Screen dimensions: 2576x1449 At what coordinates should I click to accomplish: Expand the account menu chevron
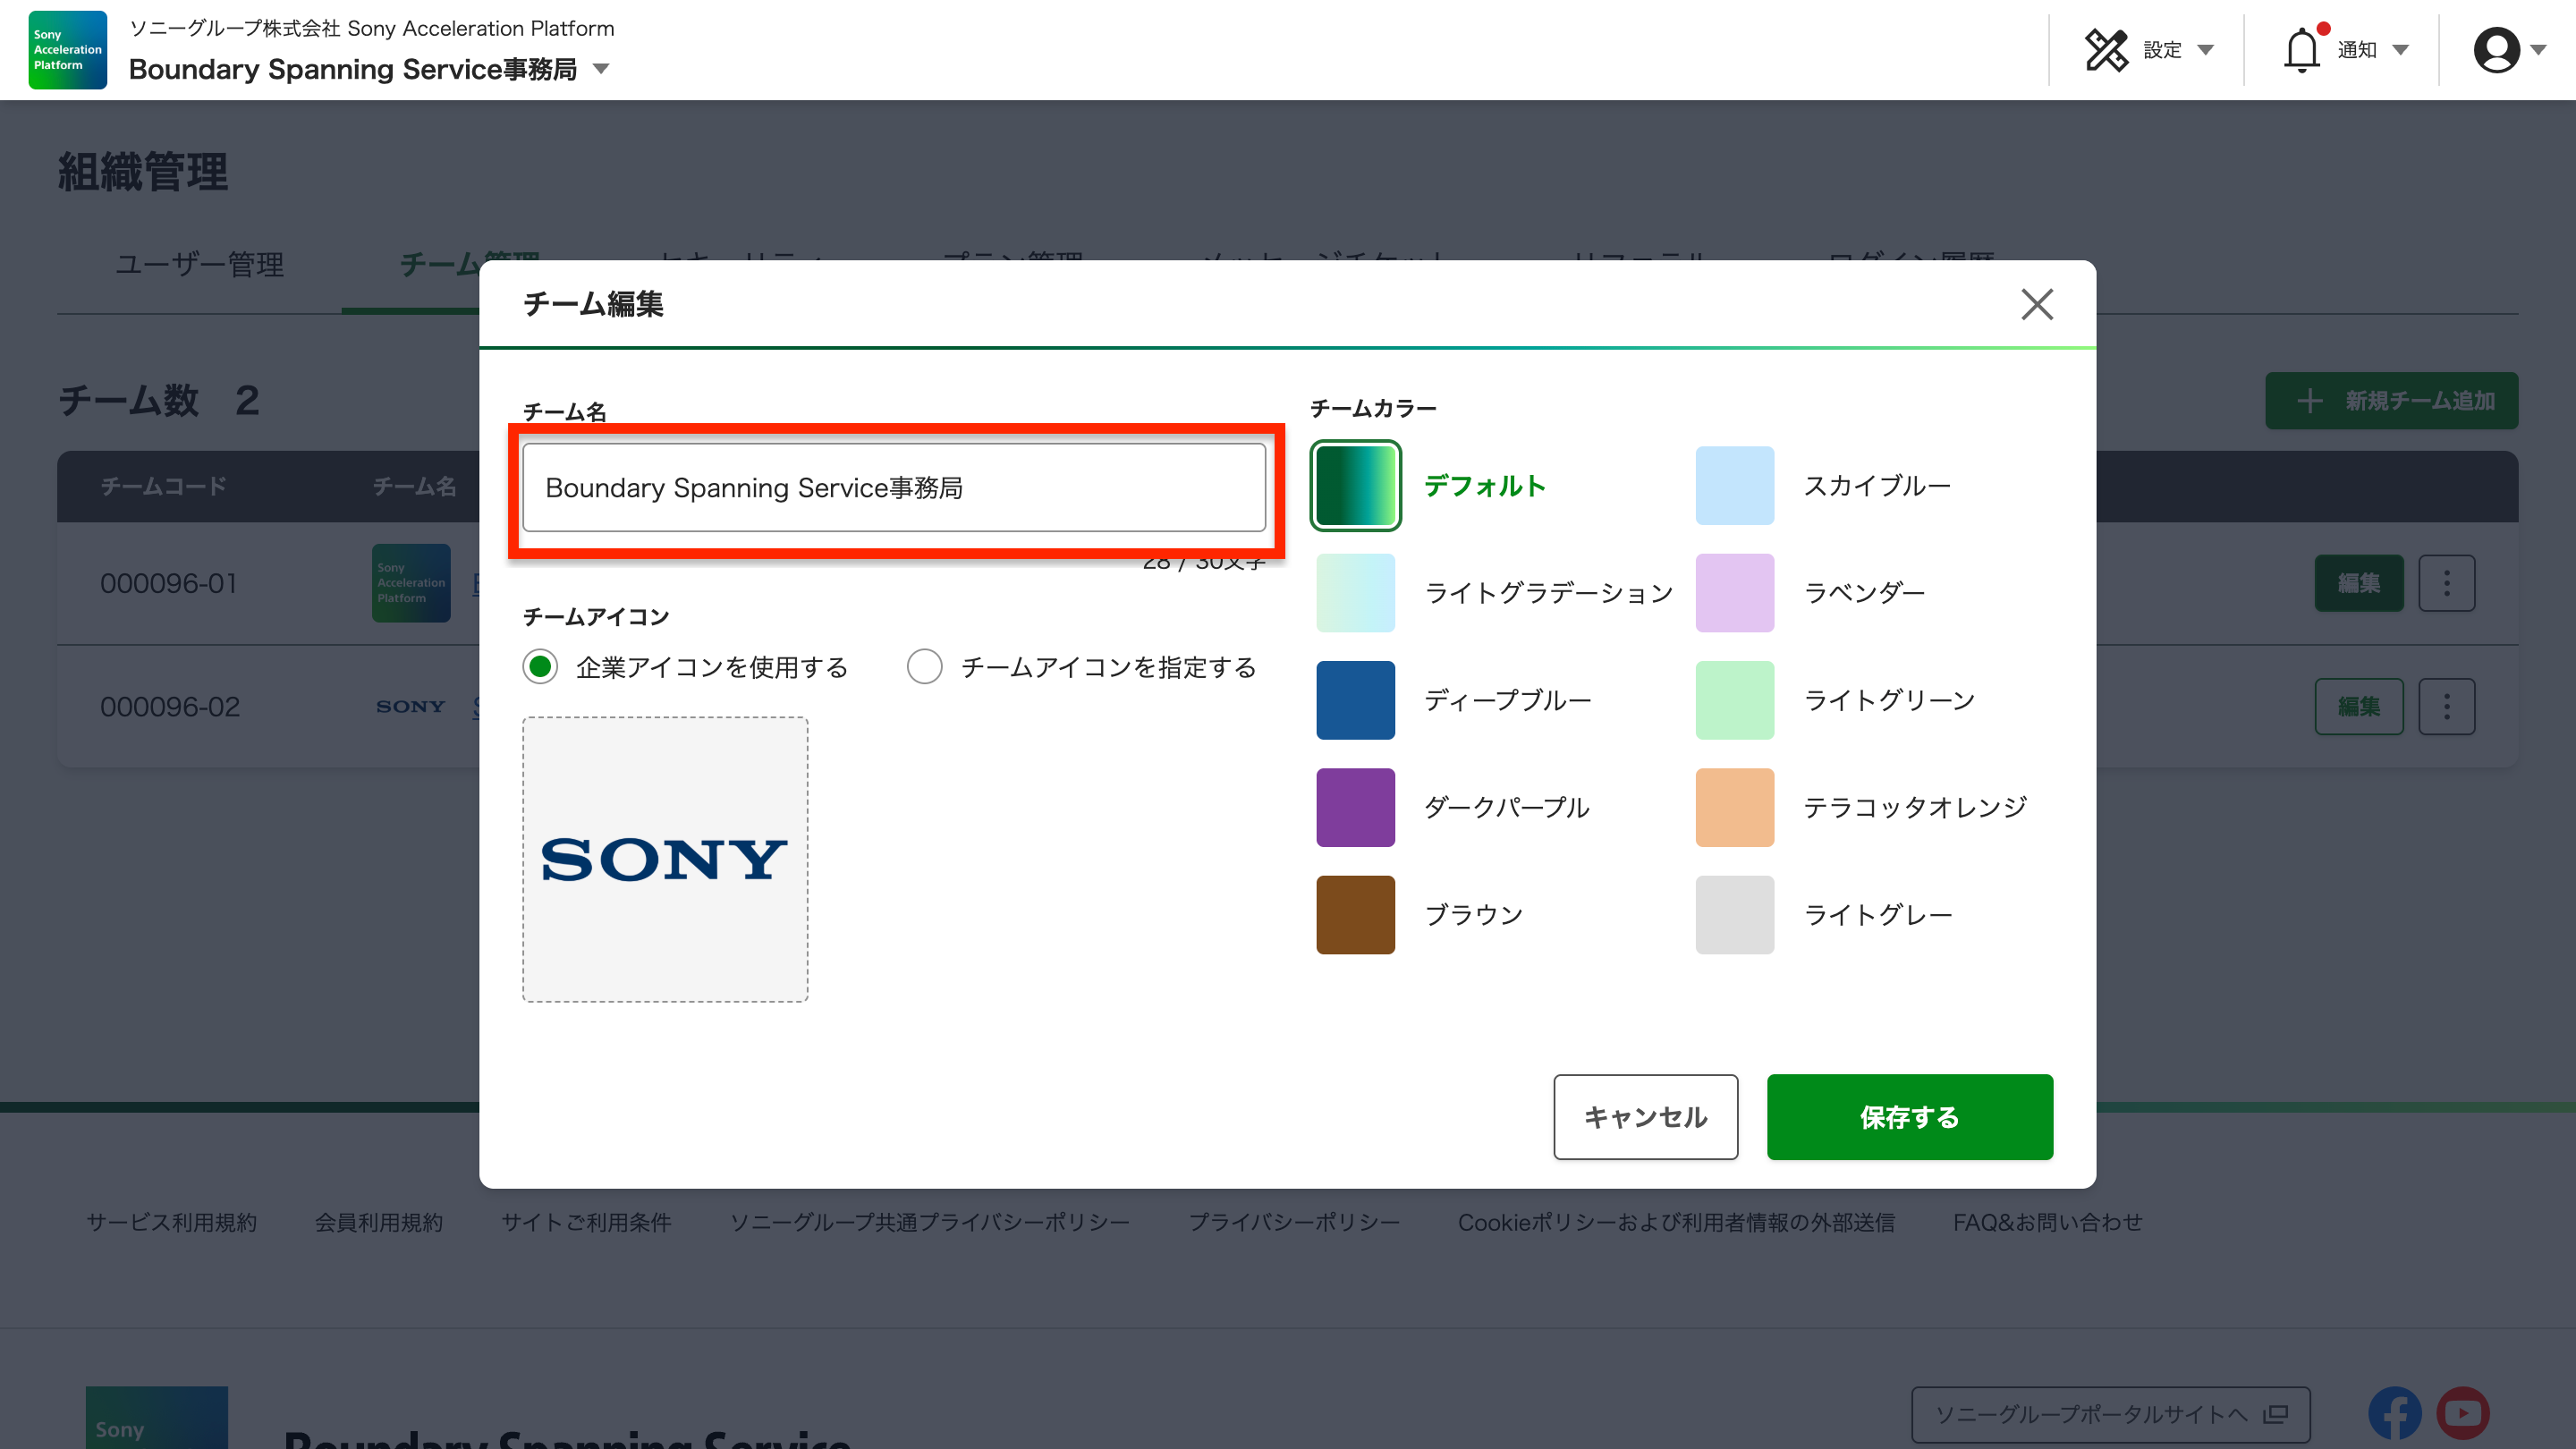coord(2541,52)
